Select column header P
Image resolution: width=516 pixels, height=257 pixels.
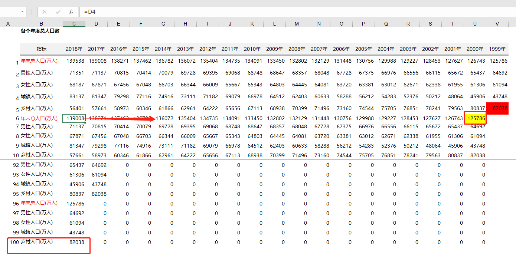[364, 24]
